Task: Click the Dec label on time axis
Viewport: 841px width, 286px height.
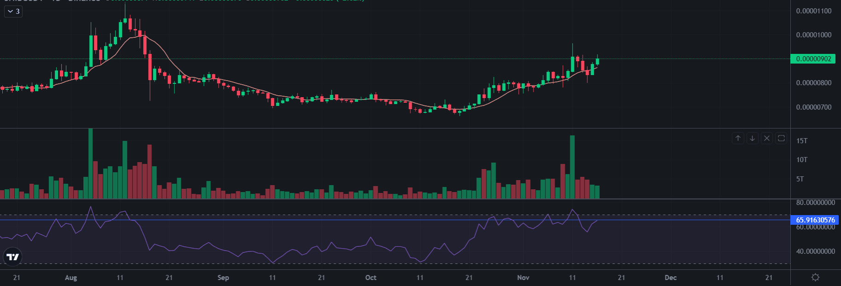Action: click(671, 278)
